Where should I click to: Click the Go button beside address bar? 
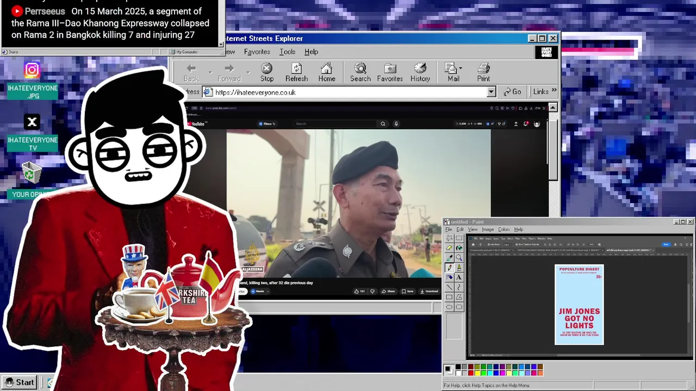[512, 92]
